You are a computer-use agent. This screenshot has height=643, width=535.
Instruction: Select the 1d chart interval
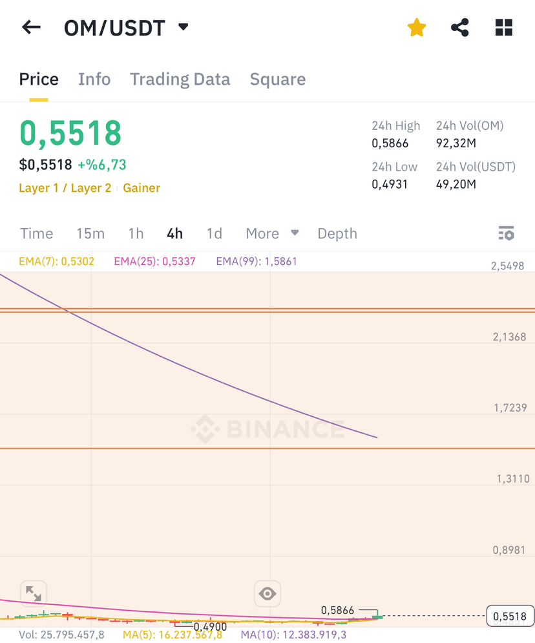tap(215, 233)
